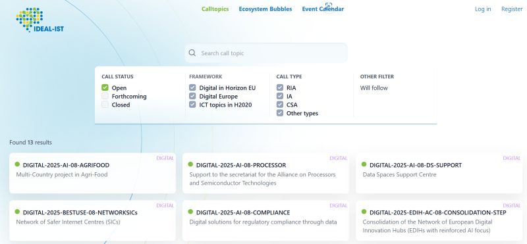The width and height of the screenshot is (527, 244).
Task: Click the green status dot on NETWORKSICs card
Action: point(17,211)
